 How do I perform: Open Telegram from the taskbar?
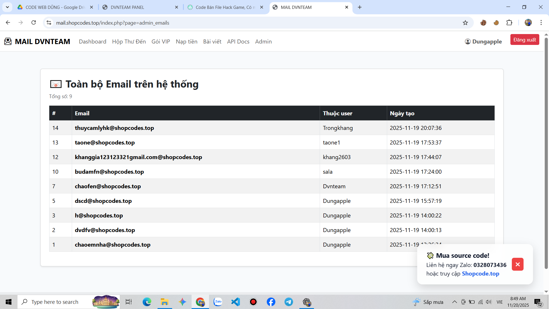coord(289,302)
